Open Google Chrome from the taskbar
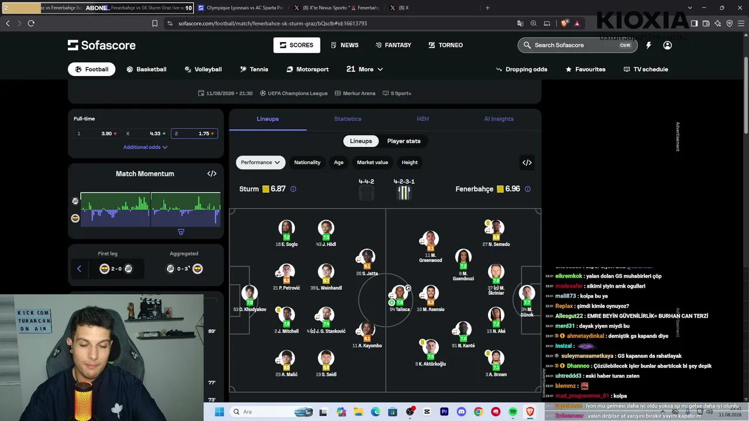 (x=479, y=412)
